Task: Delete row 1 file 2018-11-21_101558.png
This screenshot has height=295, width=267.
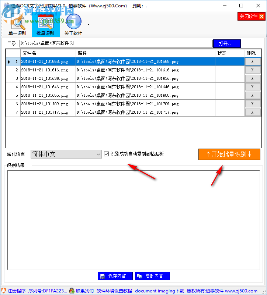Action: 253,61
